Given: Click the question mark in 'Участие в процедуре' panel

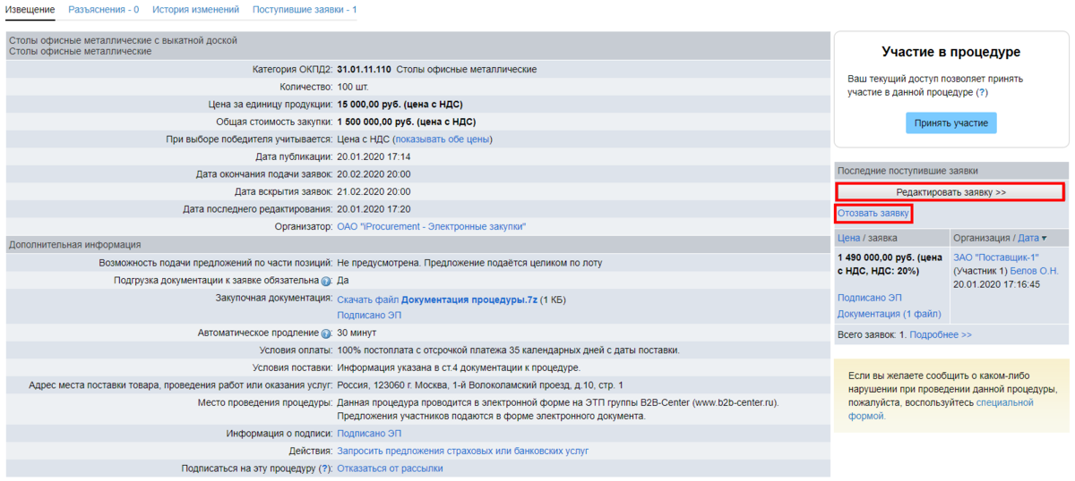Looking at the screenshot, I should [x=982, y=92].
